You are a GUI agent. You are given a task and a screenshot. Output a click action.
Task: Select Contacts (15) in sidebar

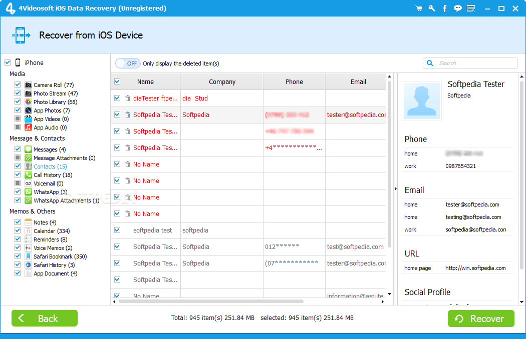[50, 166]
